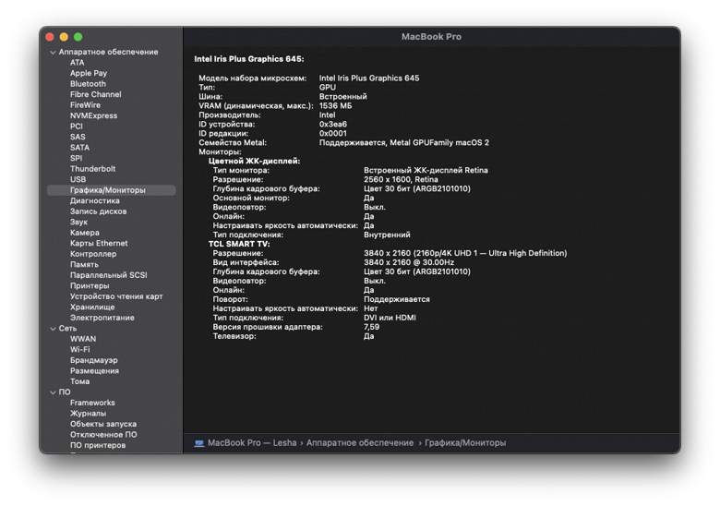Select SATA in the sidebar

(79, 148)
